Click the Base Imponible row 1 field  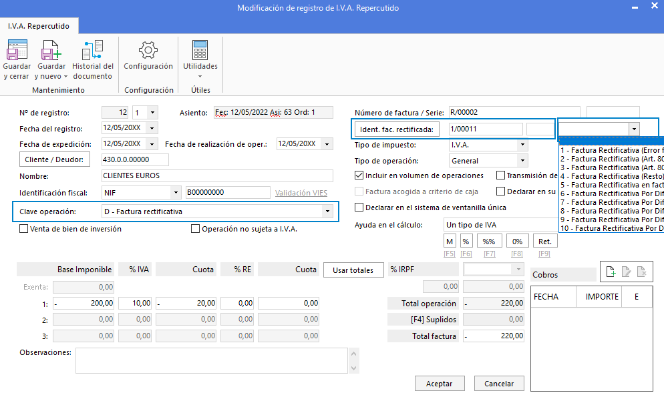pyautogui.click(x=84, y=303)
